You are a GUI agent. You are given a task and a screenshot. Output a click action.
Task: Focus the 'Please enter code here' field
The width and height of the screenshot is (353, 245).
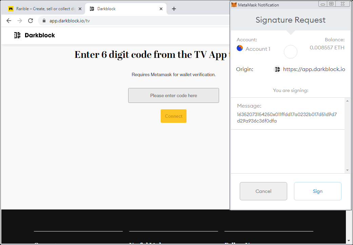pos(174,95)
